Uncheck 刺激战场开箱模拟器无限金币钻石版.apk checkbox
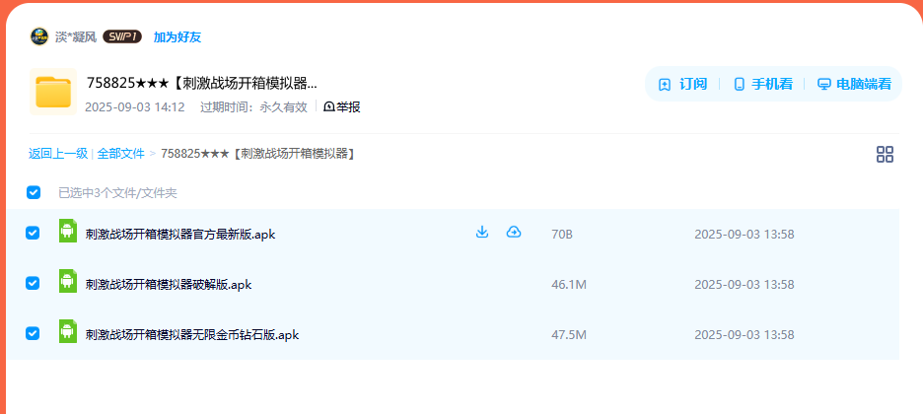 (33, 333)
